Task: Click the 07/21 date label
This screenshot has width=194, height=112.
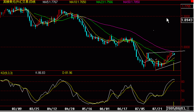Action: (x=157, y=109)
